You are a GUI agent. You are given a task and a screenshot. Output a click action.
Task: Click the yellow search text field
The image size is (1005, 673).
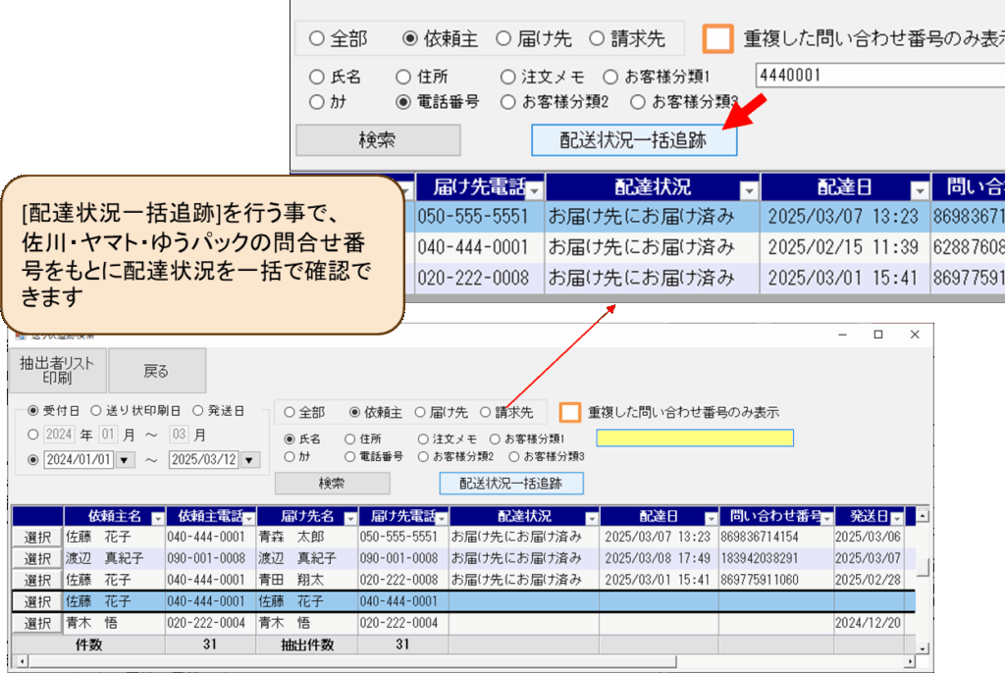(695, 439)
